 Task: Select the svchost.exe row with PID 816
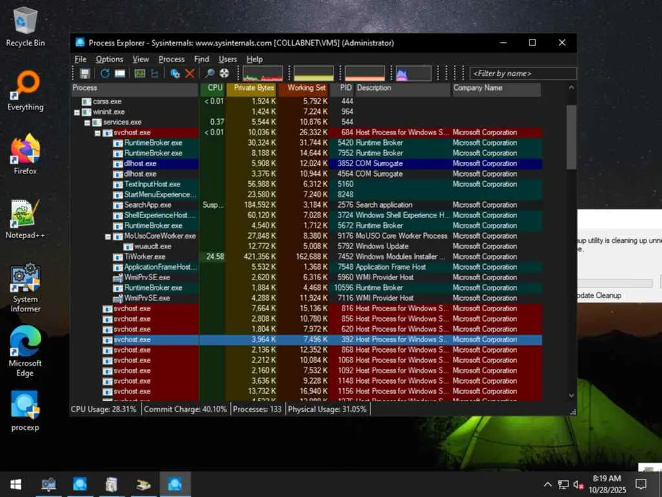coord(306,309)
